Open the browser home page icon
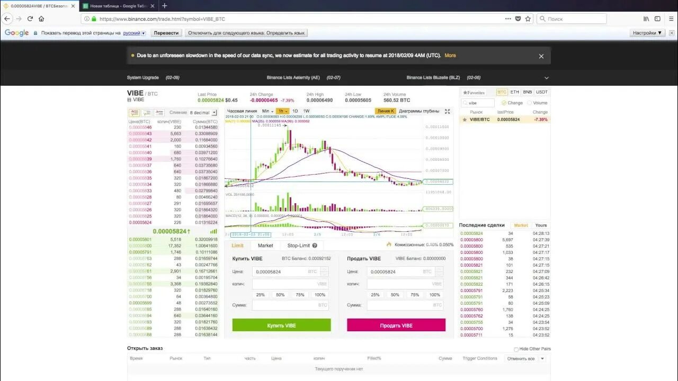Image resolution: width=678 pixels, height=381 pixels. [41, 19]
